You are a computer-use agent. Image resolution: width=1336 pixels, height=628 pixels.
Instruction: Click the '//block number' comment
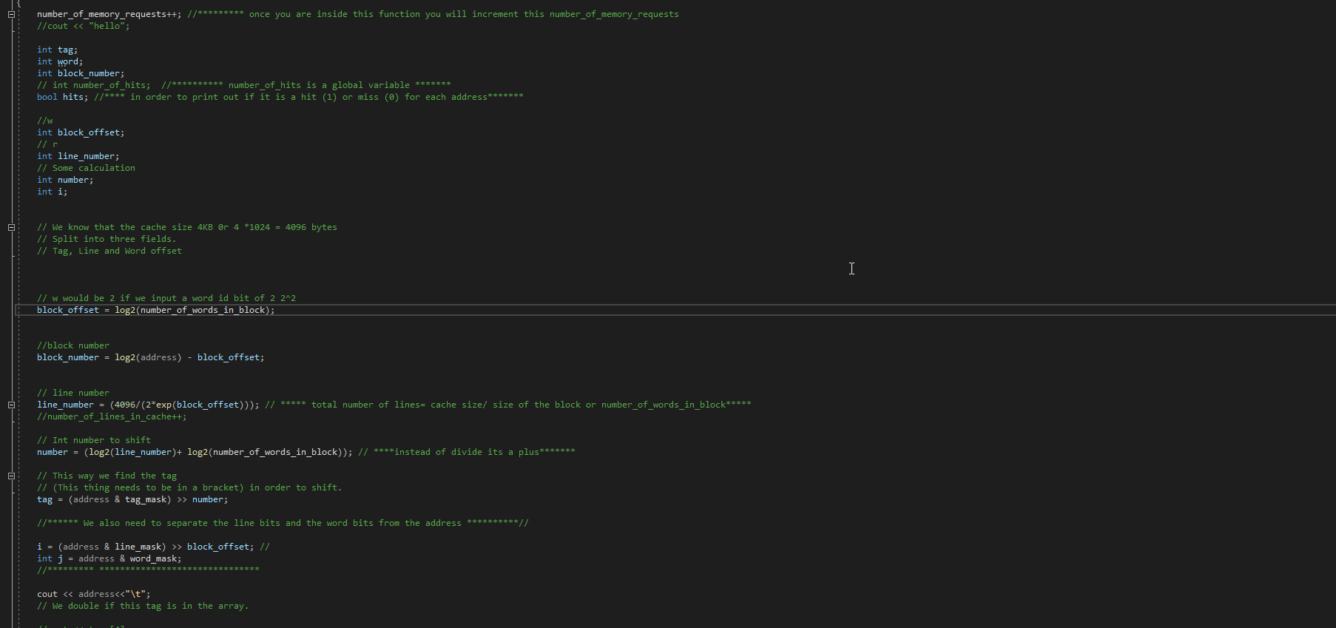click(x=73, y=345)
